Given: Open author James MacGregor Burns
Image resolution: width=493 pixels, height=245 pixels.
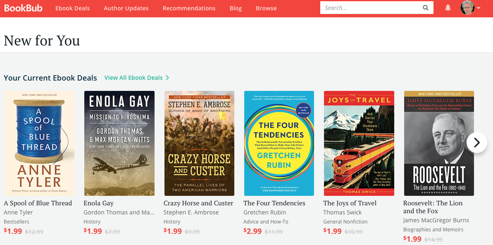Looking at the screenshot, I should [436, 221].
